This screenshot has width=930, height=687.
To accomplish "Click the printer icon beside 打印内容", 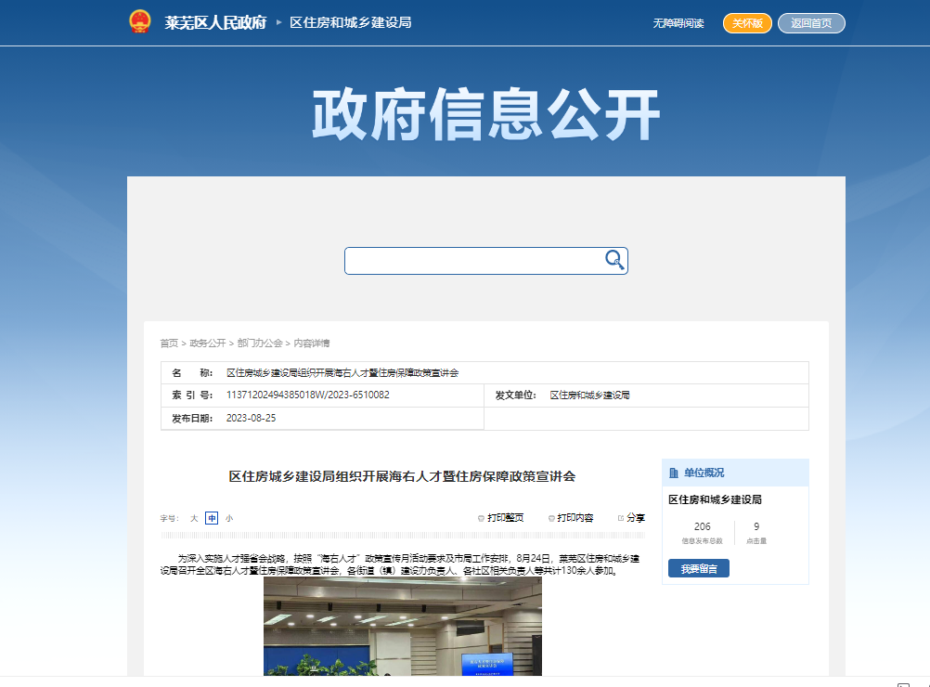I will 551,518.
